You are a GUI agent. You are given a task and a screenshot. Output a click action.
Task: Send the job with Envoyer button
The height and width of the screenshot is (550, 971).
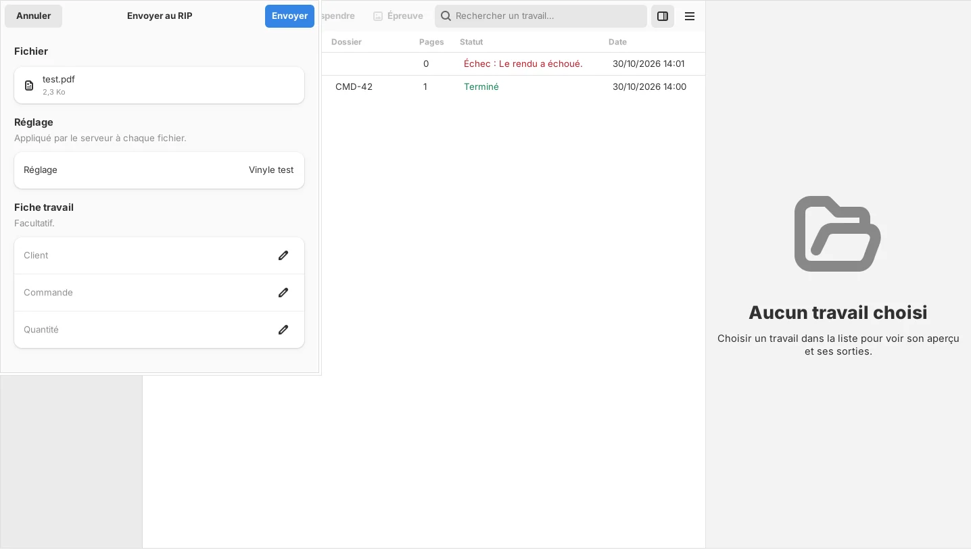tap(289, 16)
